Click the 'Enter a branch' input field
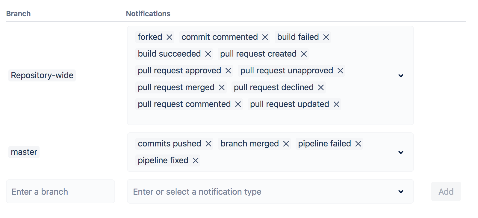Image resolution: width=478 pixels, height=218 pixels. click(x=60, y=192)
